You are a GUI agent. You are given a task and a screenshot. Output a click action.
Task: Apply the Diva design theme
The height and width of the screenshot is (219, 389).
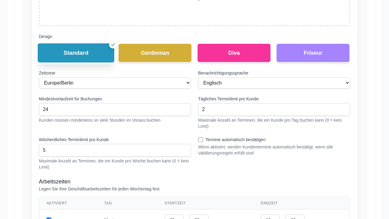coord(234,53)
